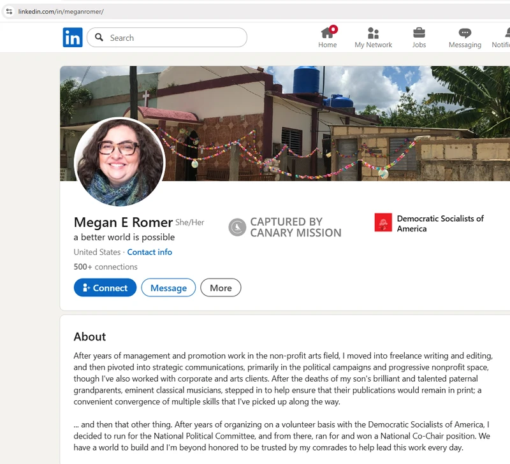Click the Democratic Socialists of America logo
Viewport: 510px width, 464px height.
tap(383, 222)
